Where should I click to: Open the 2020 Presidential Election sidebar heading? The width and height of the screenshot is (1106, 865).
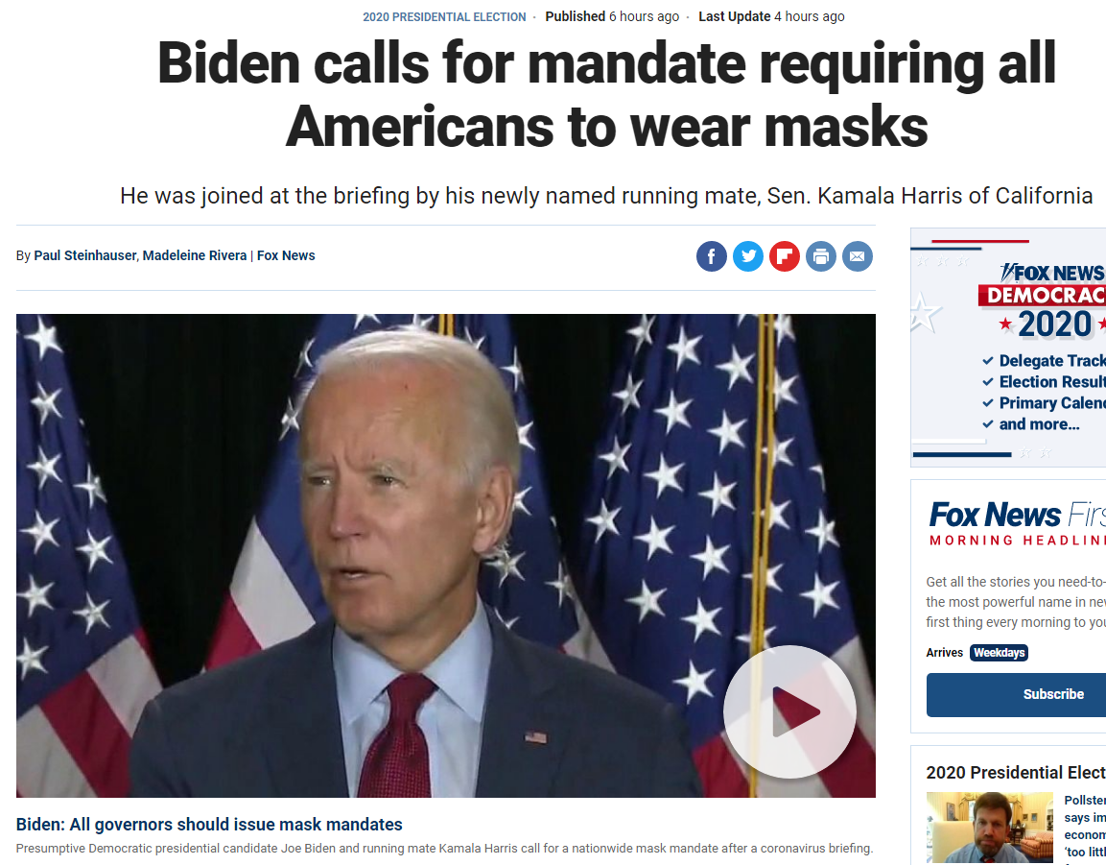click(x=1016, y=773)
